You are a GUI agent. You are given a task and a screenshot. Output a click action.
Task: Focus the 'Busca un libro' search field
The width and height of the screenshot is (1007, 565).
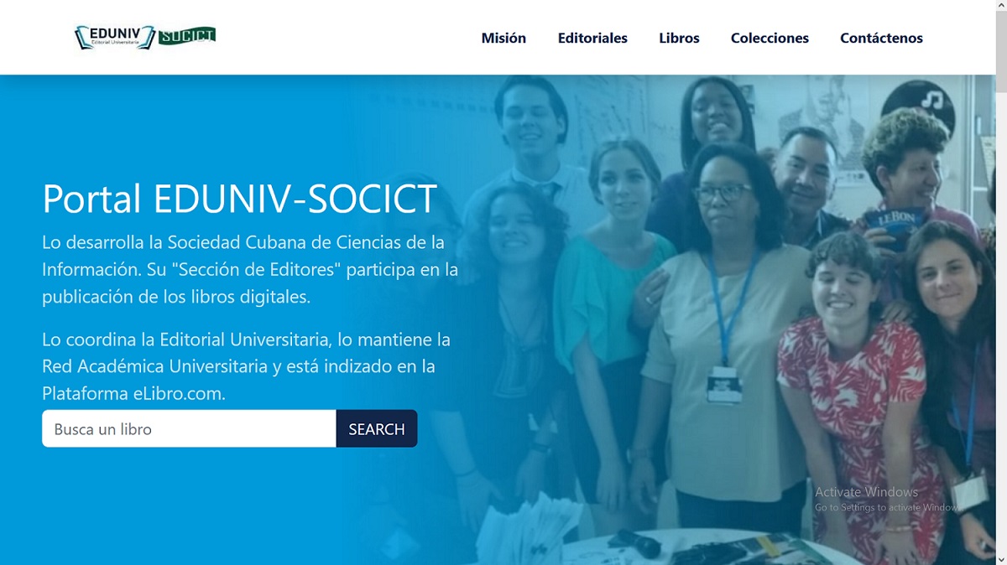(189, 428)
